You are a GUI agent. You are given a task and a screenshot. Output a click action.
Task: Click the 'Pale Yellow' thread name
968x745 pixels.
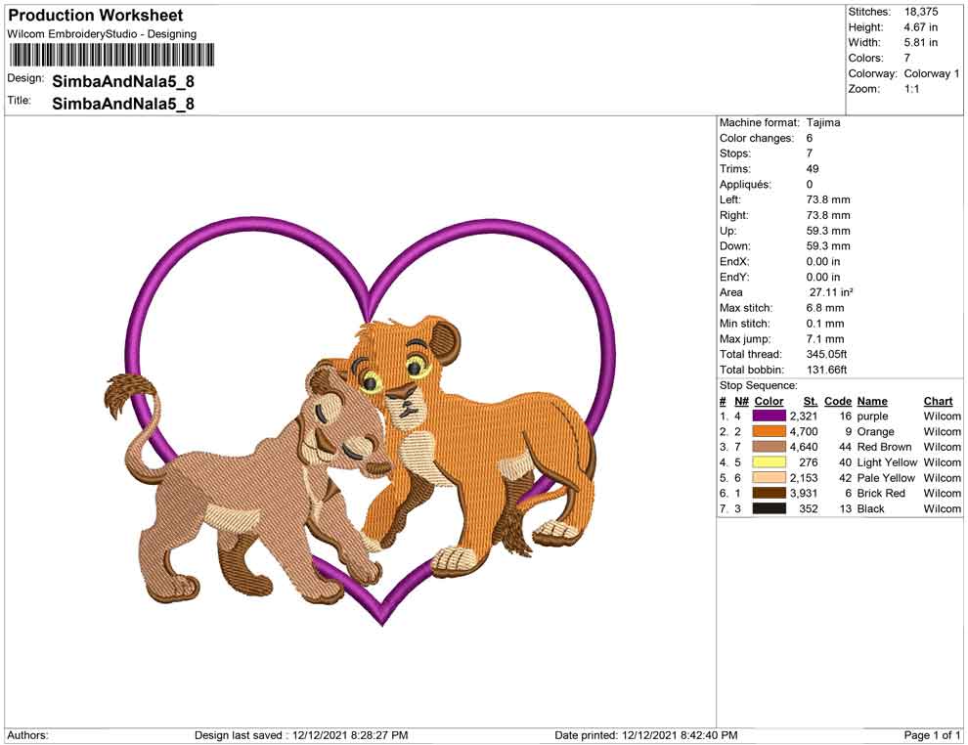coord(886,478)
